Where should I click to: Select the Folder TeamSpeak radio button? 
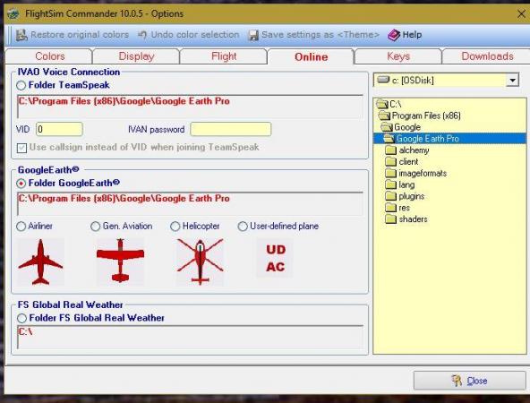tap(21, 85)
